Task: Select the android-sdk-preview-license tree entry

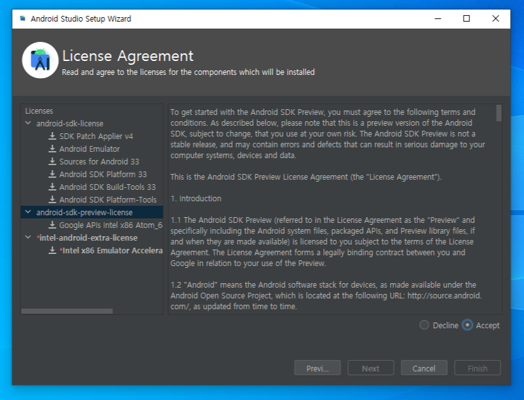Action: (84, 212)
